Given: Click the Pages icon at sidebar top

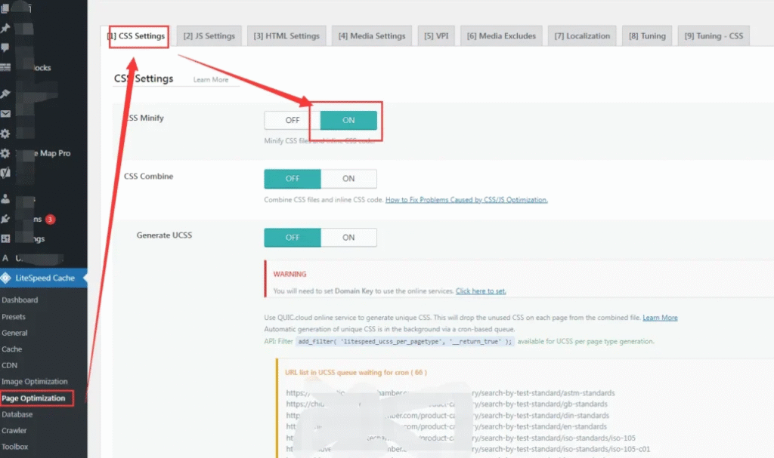Looking at the screenshot, I should click(5, 8).
